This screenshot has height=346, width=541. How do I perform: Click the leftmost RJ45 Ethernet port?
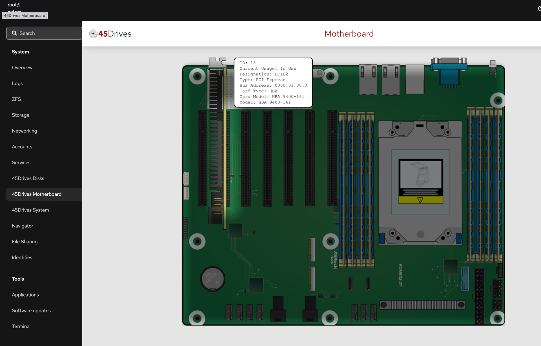pos(368,80)
